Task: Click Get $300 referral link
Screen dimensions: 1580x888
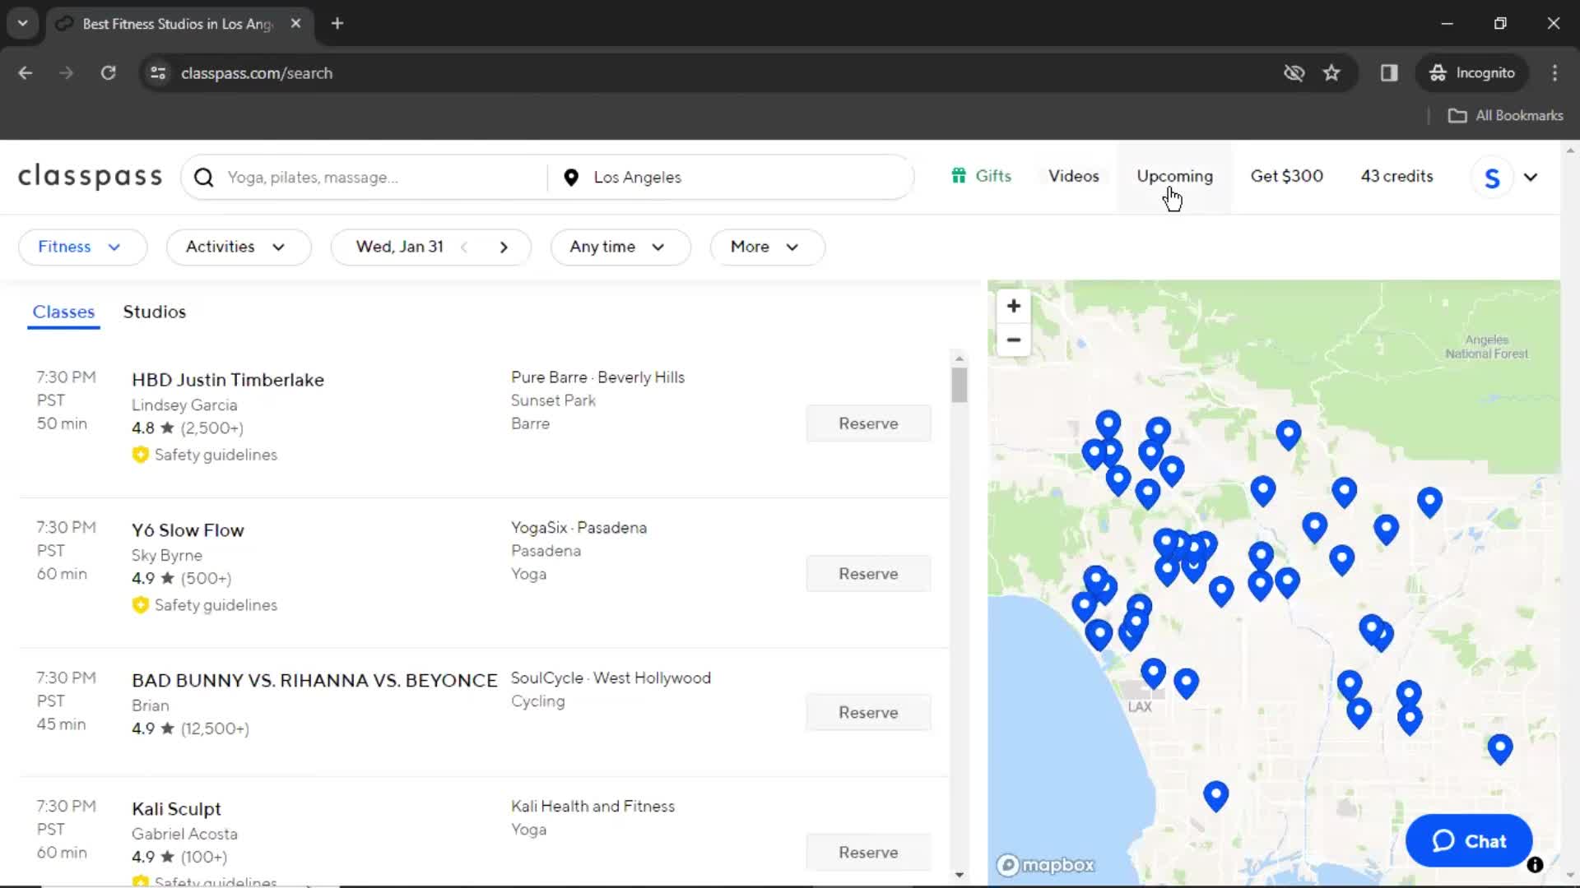Action: click(x=1287, y=176)
